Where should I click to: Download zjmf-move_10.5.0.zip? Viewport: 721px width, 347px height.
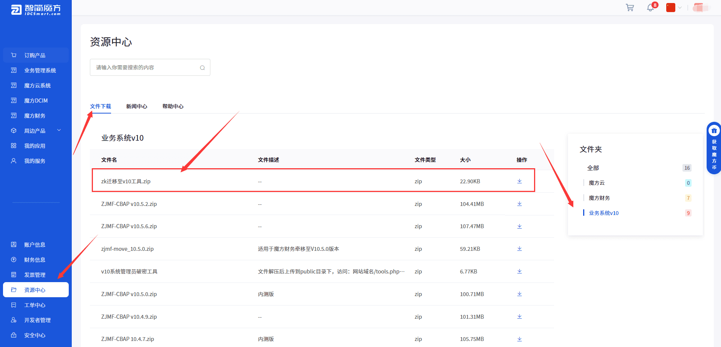click(519, 249)
